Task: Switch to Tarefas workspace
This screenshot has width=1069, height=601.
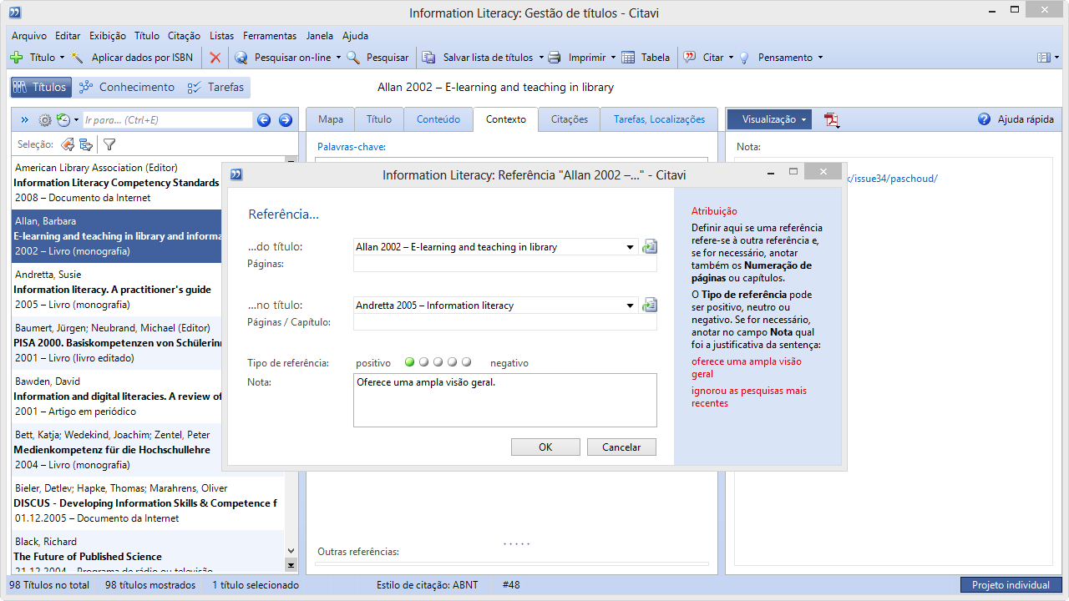Action: coord(216,87)
